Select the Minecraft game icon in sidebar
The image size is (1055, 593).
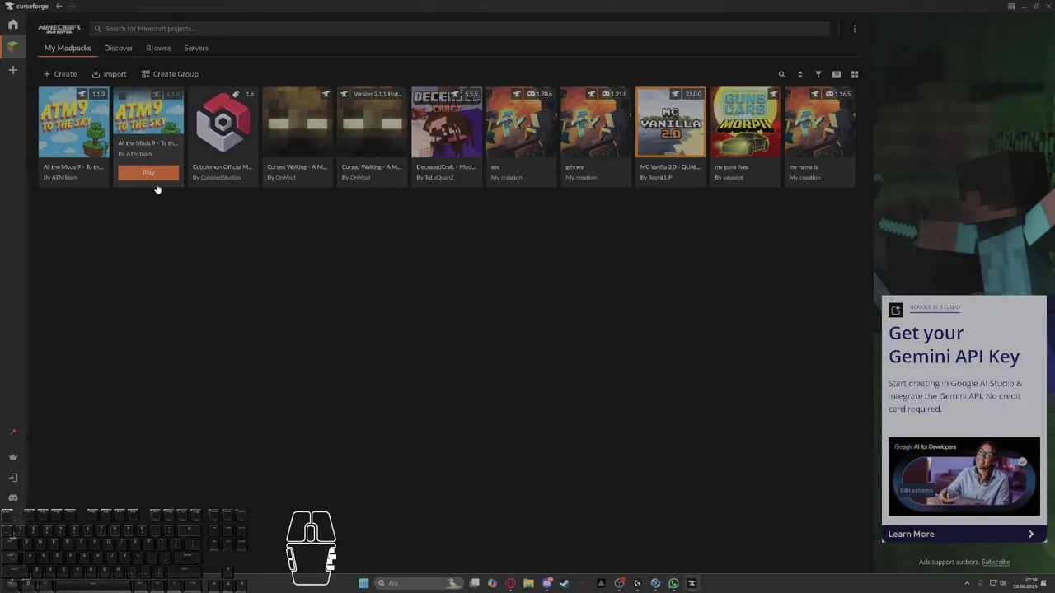(x=12, y=47)
